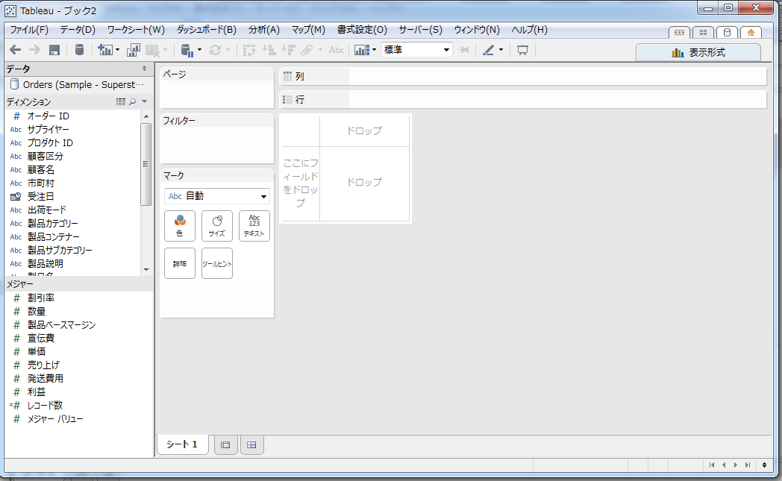782x481 pixels.
Task: Open the ワークシート(W) menu
Action: point(136,30)
